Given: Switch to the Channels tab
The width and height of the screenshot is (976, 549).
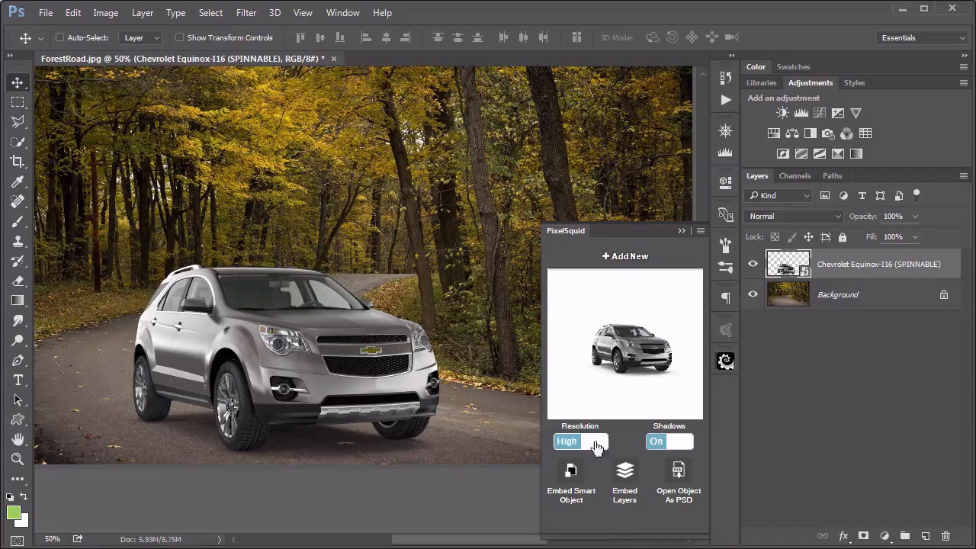Looking at the screenshot, I should click(795, 175).
